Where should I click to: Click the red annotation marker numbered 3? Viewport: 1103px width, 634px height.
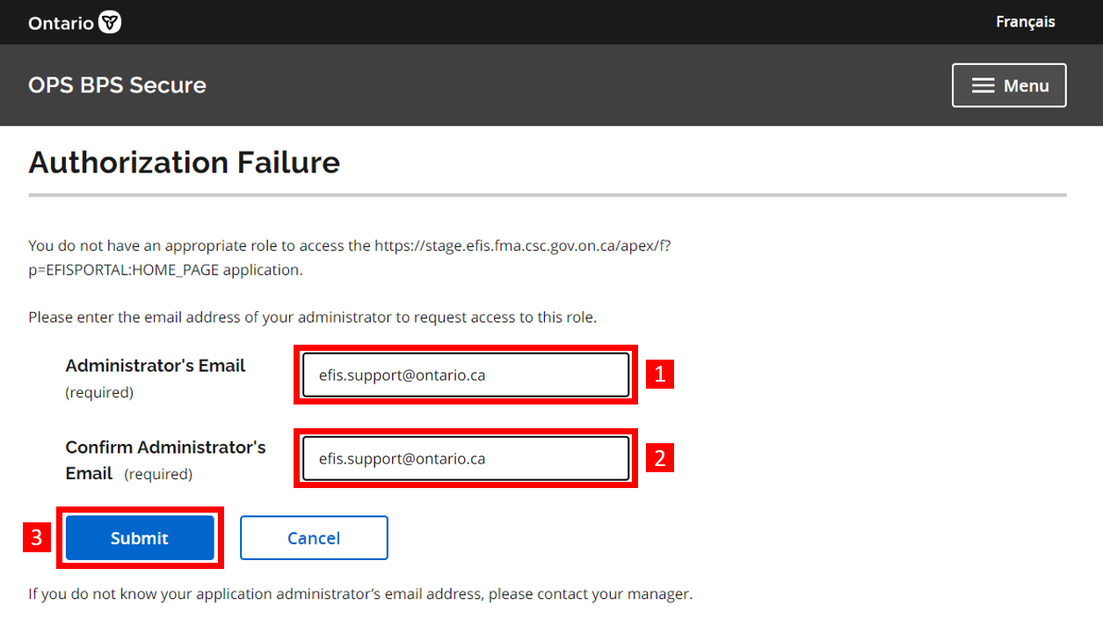(36, 537)
